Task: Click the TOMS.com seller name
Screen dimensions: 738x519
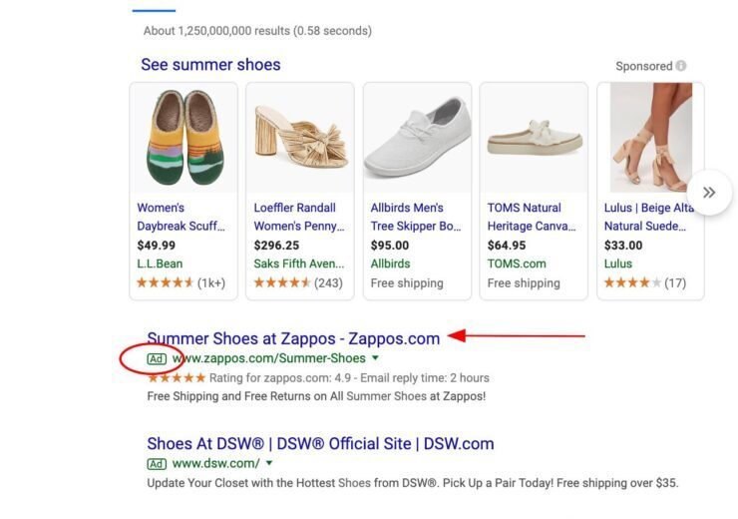Action: point(517,263)
